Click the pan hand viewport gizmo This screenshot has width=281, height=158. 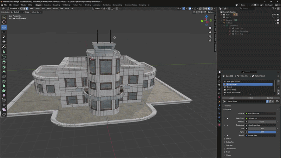click(210, 32)
